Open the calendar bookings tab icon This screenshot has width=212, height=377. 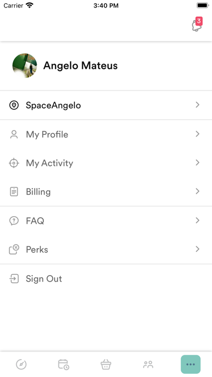point(64,364)
